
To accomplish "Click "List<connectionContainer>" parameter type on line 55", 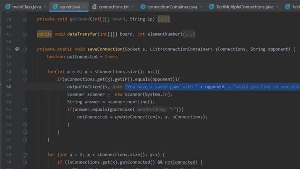I will [181, 49].
